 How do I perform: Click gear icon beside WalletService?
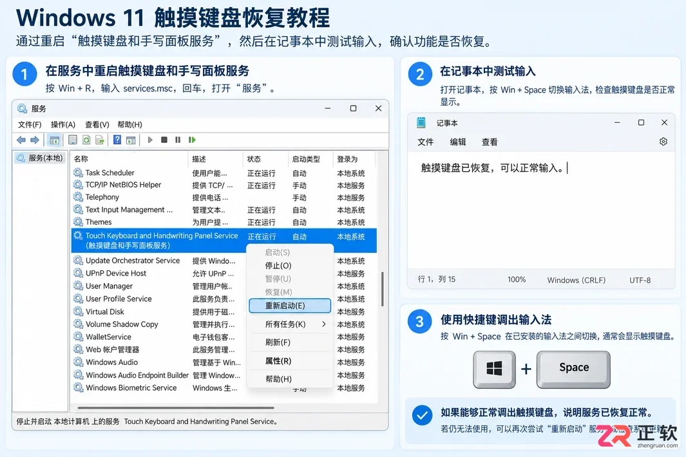click(79, 337)
